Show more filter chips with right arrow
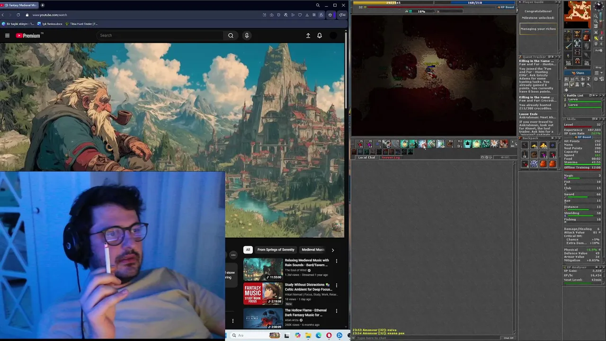Viewport: 606px width, 341px height. click(x=332, y=250)
